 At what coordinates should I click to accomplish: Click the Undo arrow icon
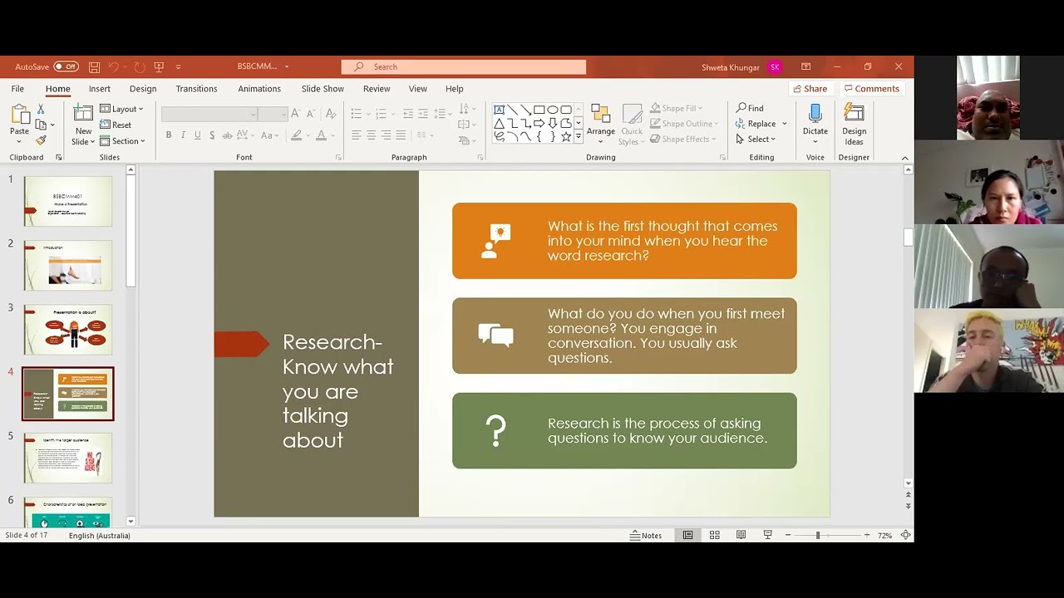click(x=114, y=67)
